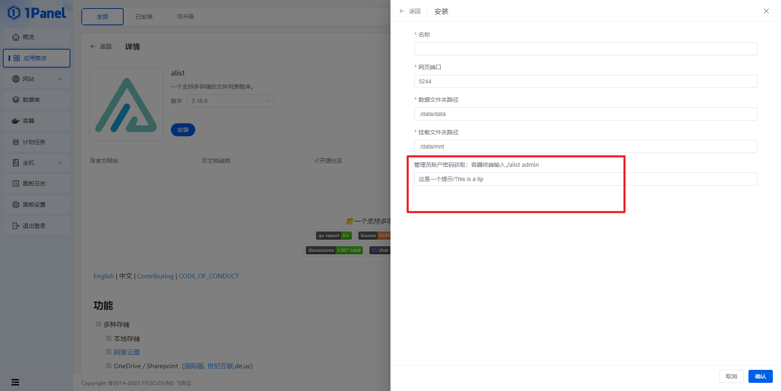Toggle the 本地存储 checkbox

click(x=109, y=338)
